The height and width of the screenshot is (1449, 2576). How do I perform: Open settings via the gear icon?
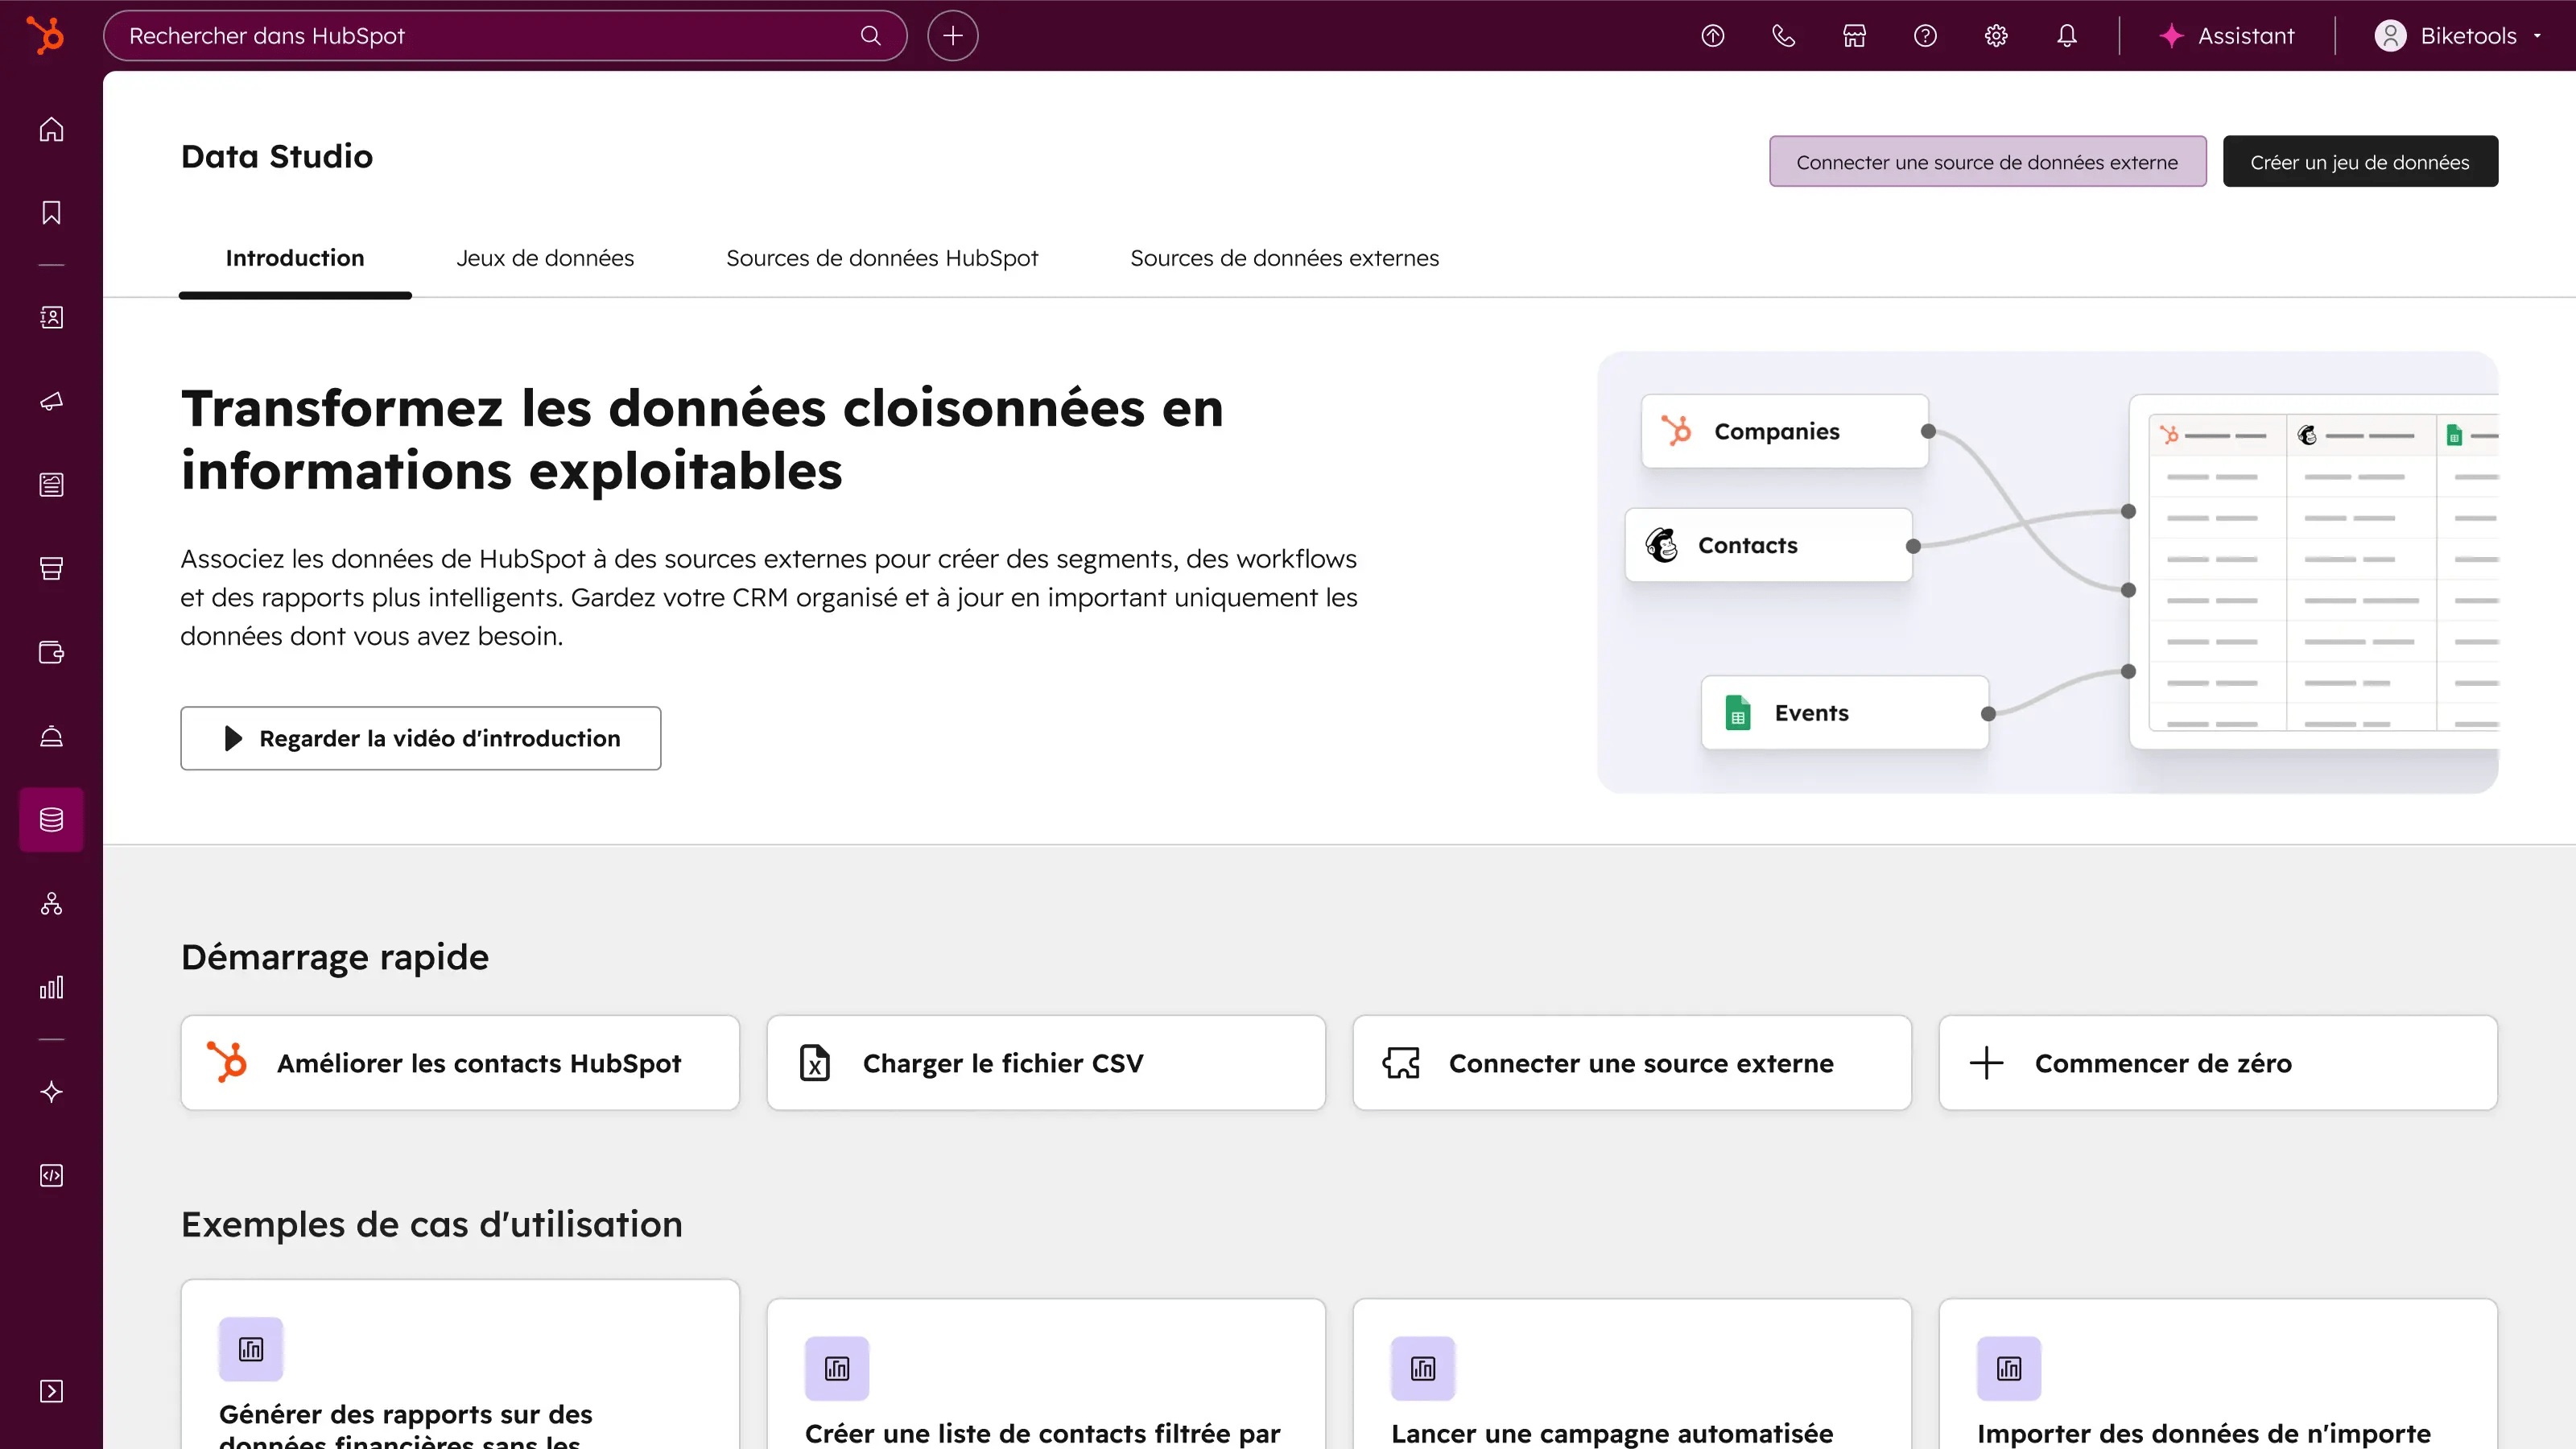point(1995,35)
